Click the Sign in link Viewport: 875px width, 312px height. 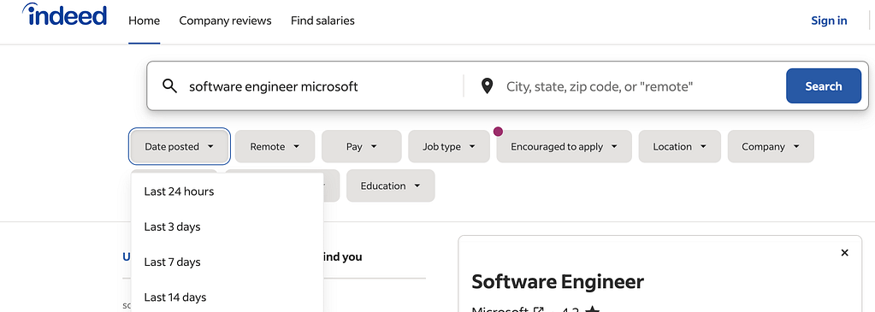pyautogui.click(x=829, y=21)
